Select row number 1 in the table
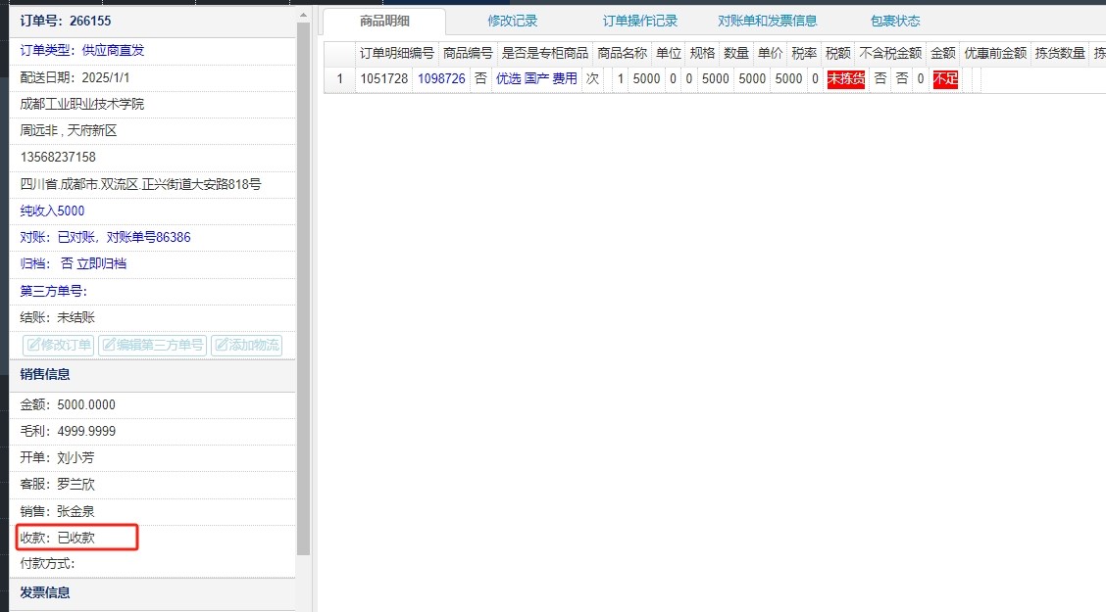Viewport: 1106px width, 612px height. tap(340, 79)
